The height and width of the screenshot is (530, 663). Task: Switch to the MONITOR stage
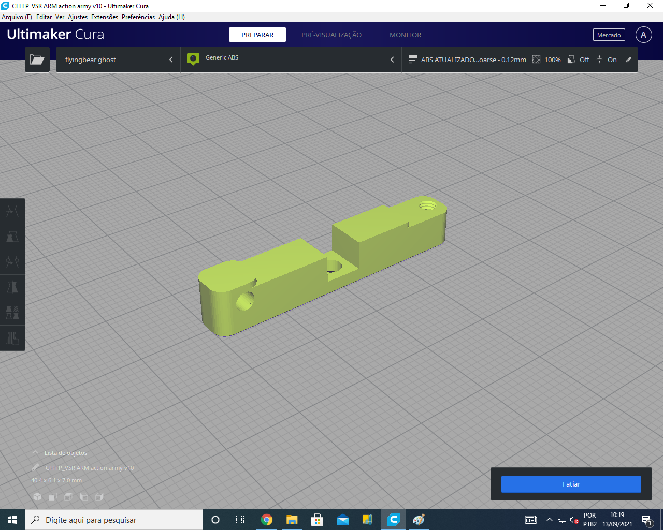click(406, 35)
